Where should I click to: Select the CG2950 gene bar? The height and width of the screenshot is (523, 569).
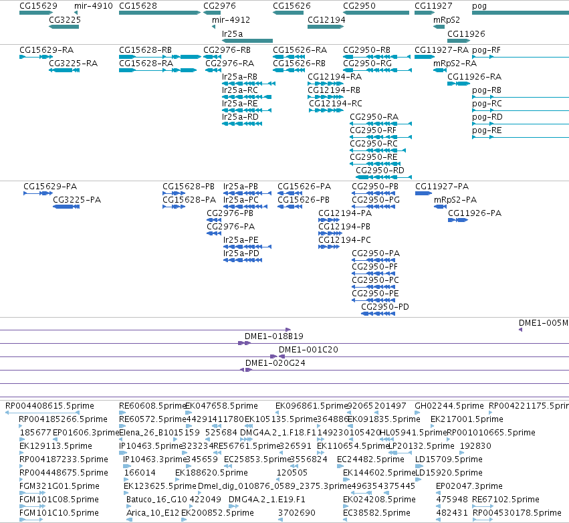376,13
